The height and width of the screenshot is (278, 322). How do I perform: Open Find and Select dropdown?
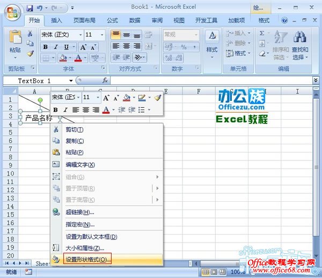pyautogui.click(x=300, y=45)
